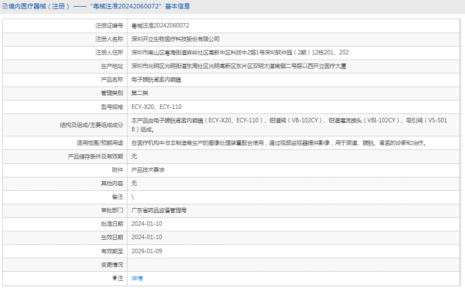The height and width of the screenshot is (288, 465).
Task: Click the 生效日期 row label
Action: point(112,237)
